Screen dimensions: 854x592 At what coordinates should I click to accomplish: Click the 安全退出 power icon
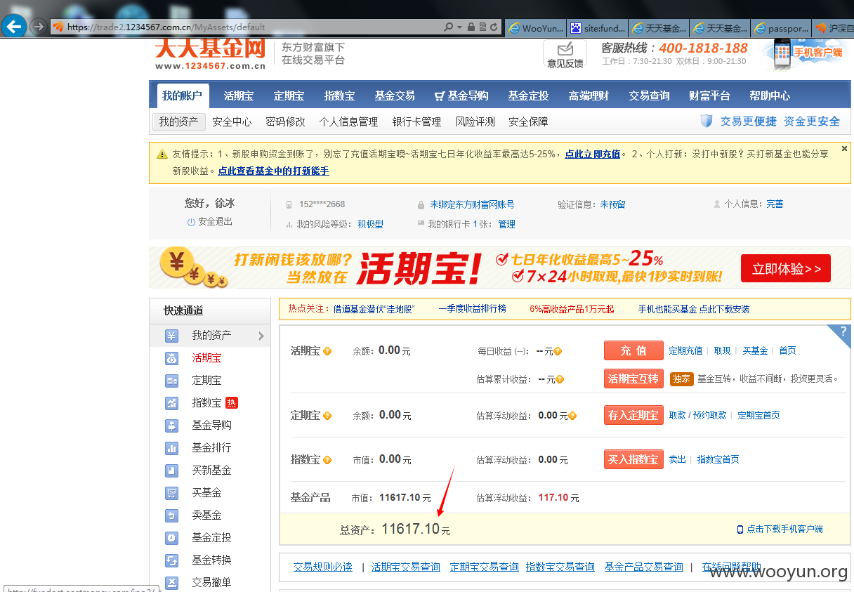click(x=191, y=222)
